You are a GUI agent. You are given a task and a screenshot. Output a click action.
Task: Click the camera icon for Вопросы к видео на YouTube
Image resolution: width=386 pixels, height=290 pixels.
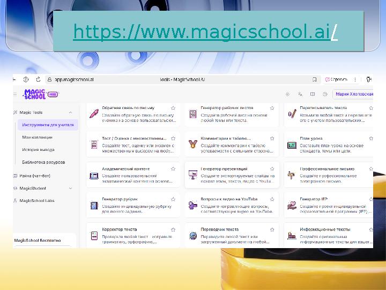pyautogui.click(x=193, y=205)
